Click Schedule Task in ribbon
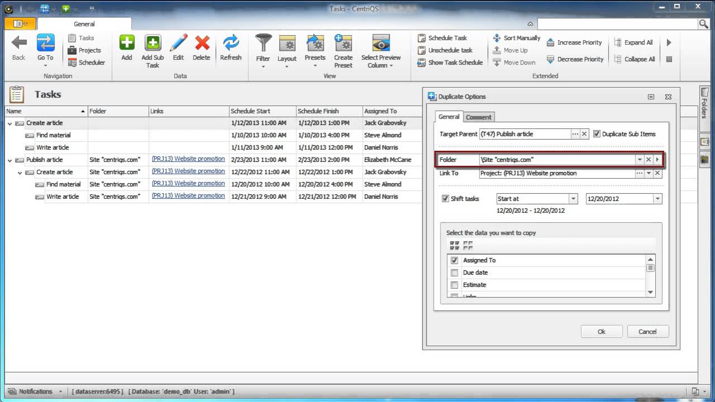This screenshot has width=715, height=402. coord(442,38)
